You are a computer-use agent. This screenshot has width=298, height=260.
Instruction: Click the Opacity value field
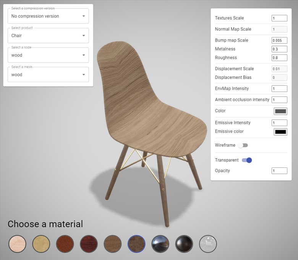coord(279,171)
